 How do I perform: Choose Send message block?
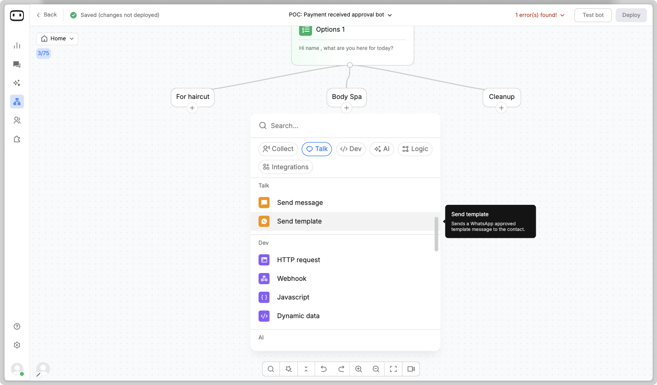[345, 203]
